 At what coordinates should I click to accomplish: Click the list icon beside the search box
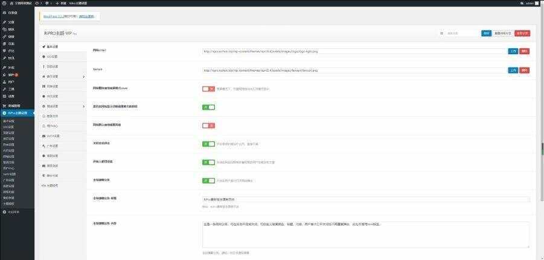(x=441, y=33)
